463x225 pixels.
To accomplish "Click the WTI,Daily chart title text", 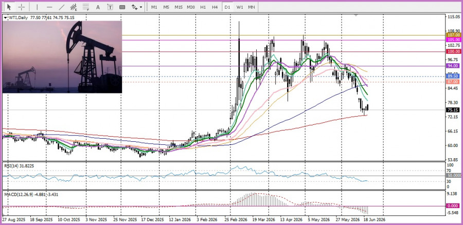I will 18,17.
